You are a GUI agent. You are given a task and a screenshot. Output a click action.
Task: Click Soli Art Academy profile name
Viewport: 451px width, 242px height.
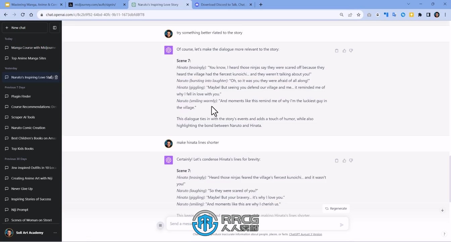[30, 233]
